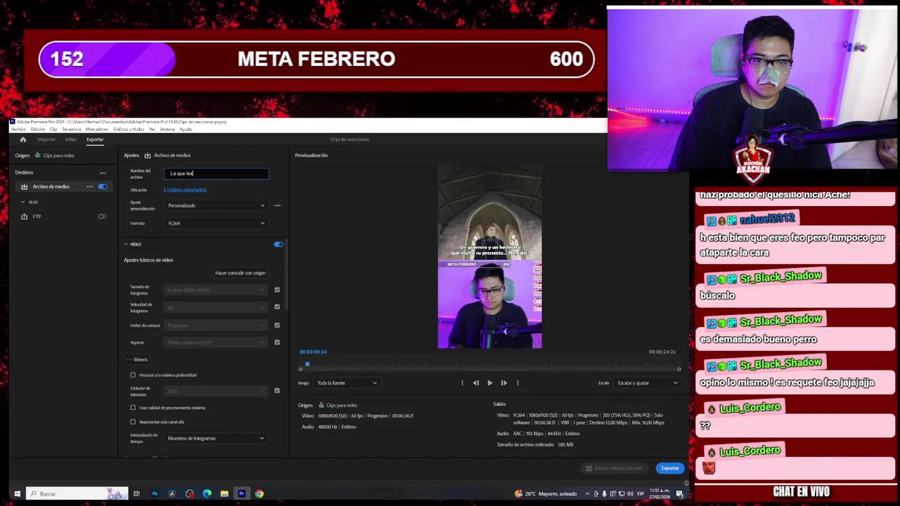Open Ajuste preestablecido Personalizado dropdown

tap(216, 205)
